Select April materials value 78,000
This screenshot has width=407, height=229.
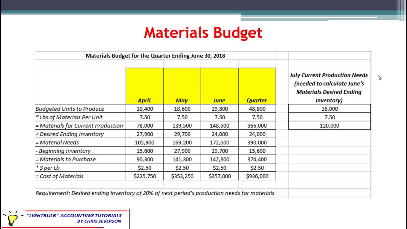145,126
